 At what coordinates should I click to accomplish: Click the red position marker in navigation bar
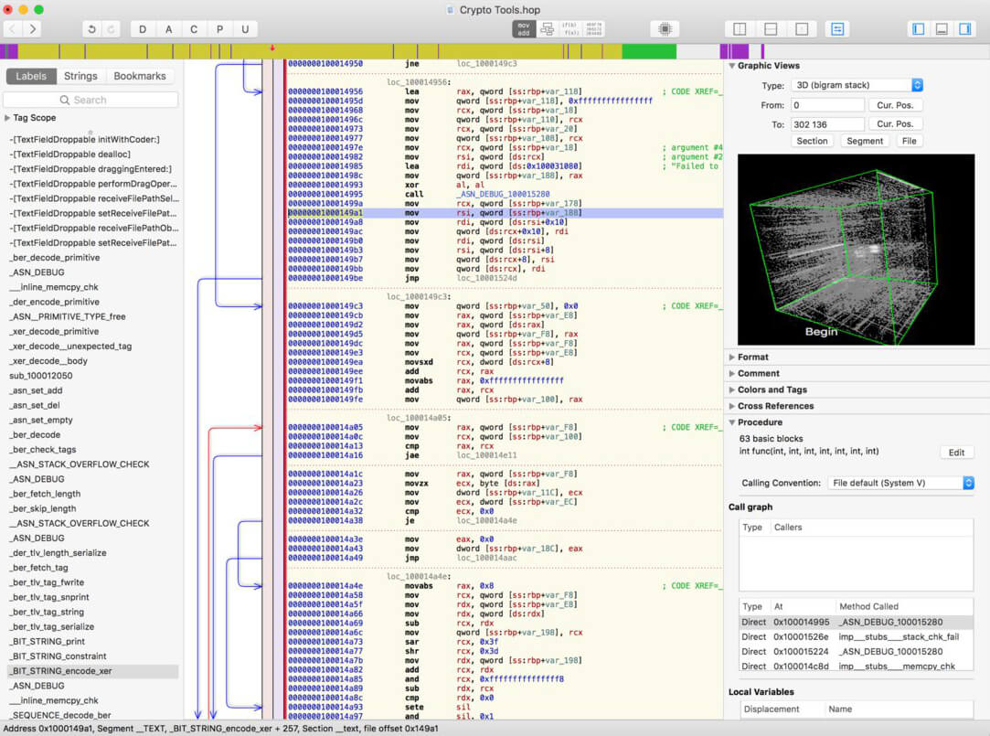(x=272, y=48)
